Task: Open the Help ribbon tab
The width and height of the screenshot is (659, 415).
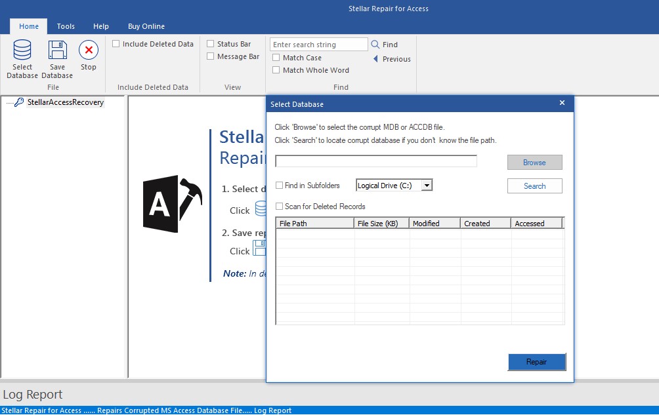Action: pyautogui.click(x=101, y=26)
